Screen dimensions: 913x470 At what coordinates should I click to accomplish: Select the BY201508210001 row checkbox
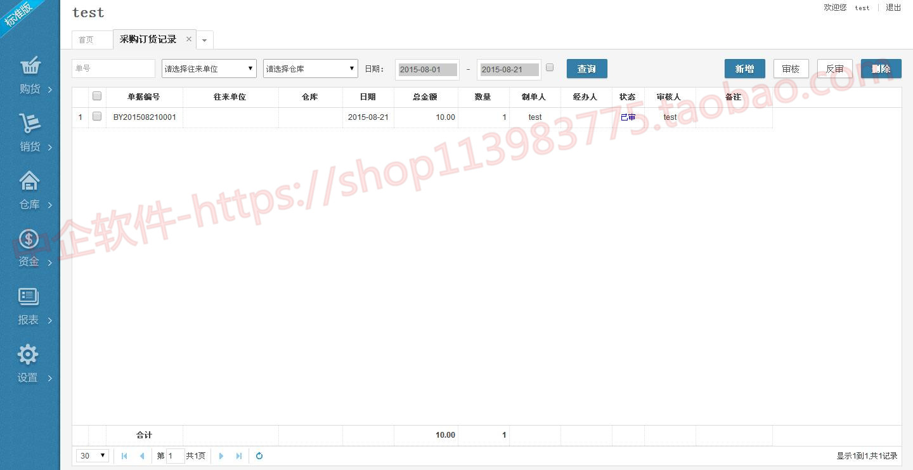tap(97, 117)
